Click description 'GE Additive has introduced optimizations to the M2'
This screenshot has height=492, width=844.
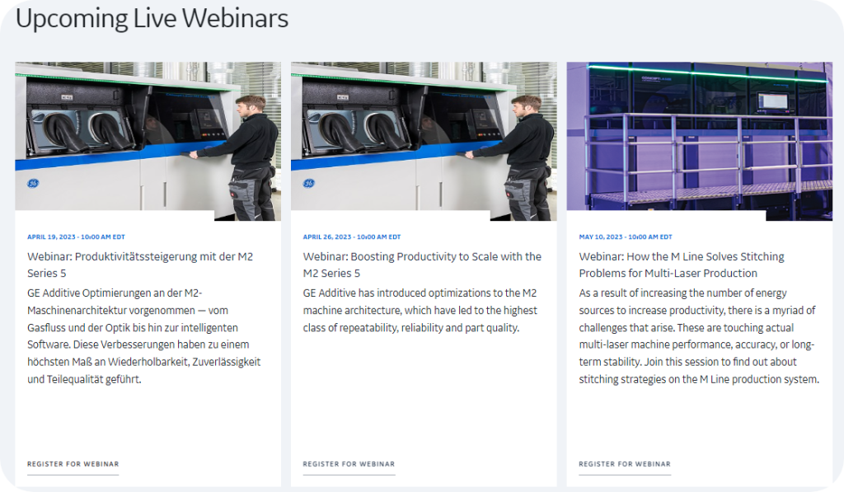point(420,310)
